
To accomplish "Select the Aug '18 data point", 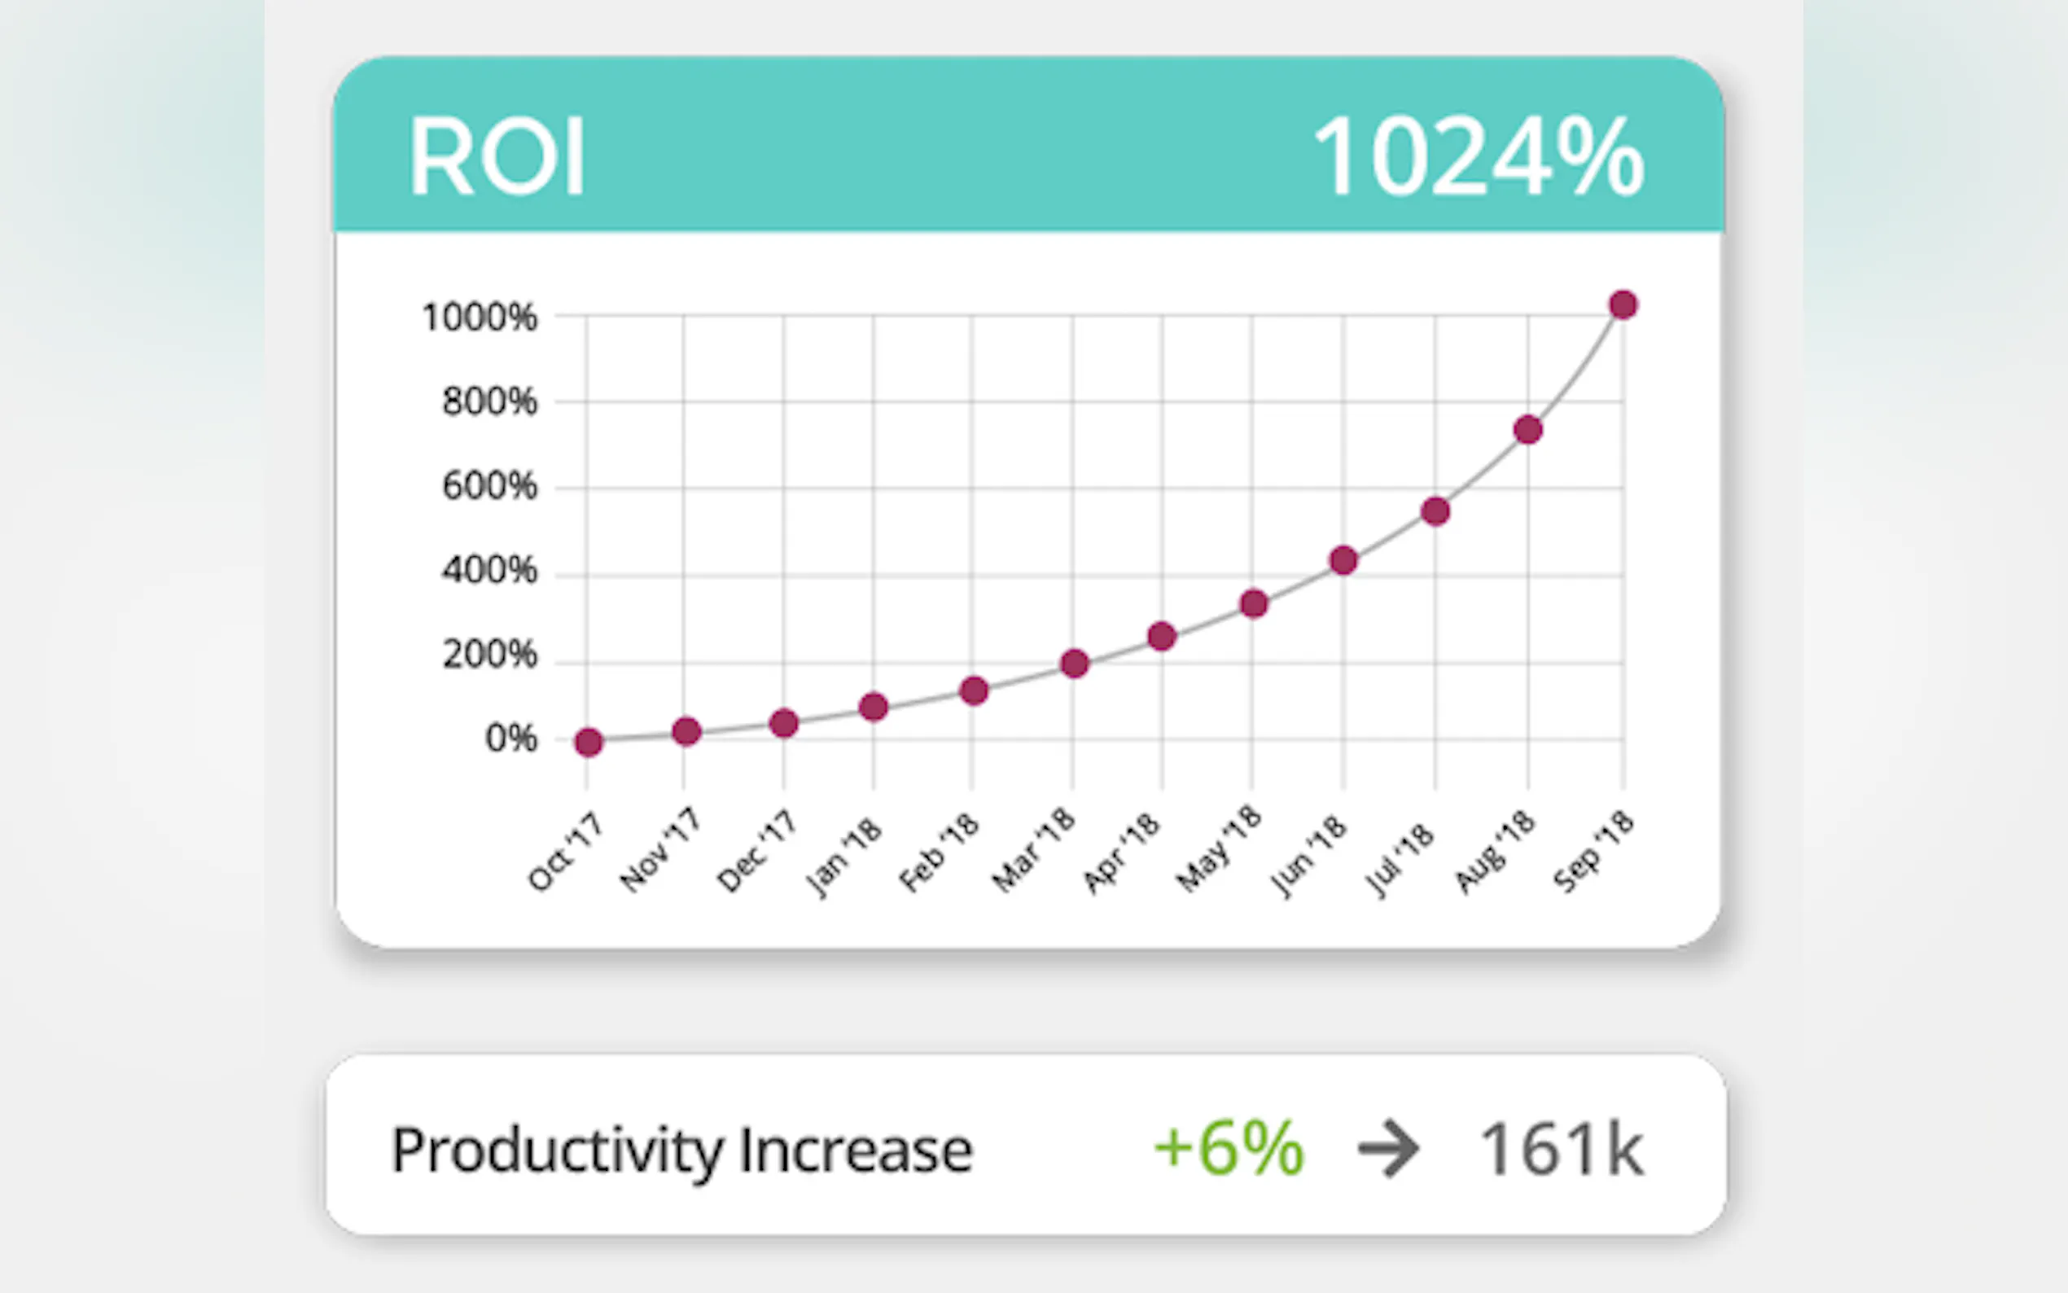I will pyautogui.click(x=1527, y=429).
